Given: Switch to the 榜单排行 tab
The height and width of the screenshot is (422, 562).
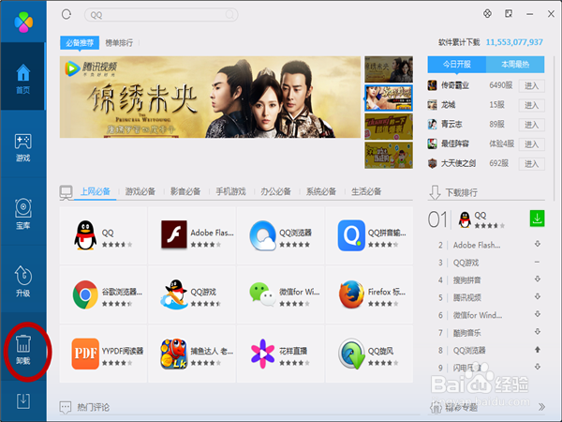Looking at the screenshot, I should pos(119,43).
